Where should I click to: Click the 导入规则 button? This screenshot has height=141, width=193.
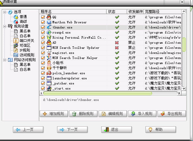[x=142, y=114]
